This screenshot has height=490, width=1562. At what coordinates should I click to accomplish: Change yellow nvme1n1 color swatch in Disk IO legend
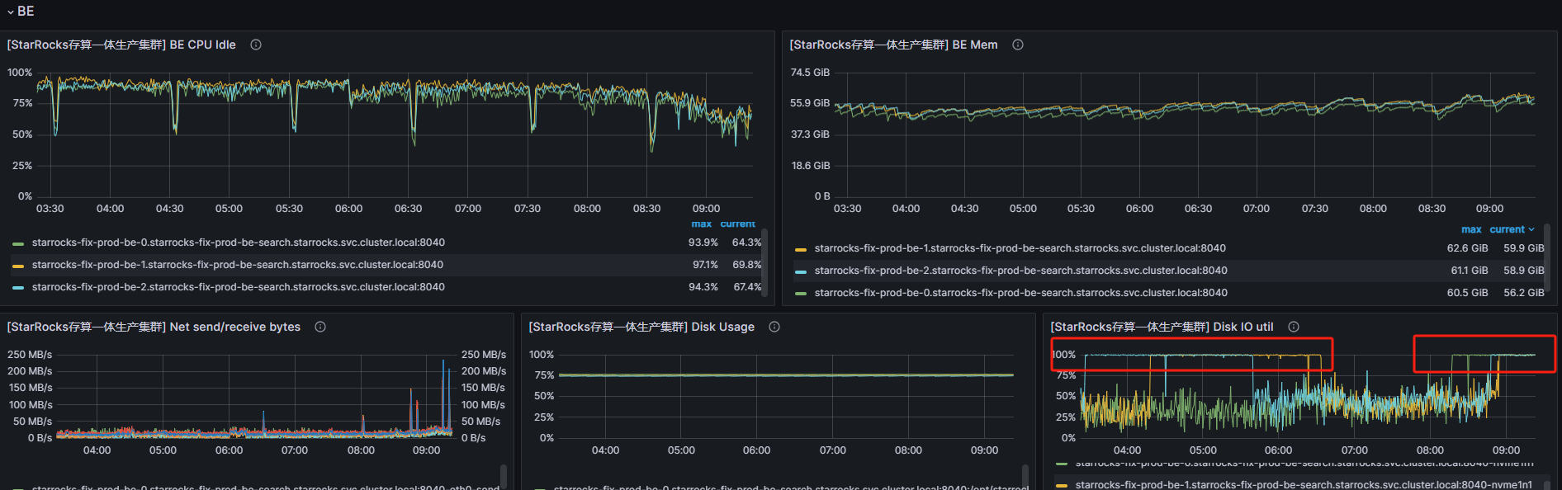(1062, 485)
